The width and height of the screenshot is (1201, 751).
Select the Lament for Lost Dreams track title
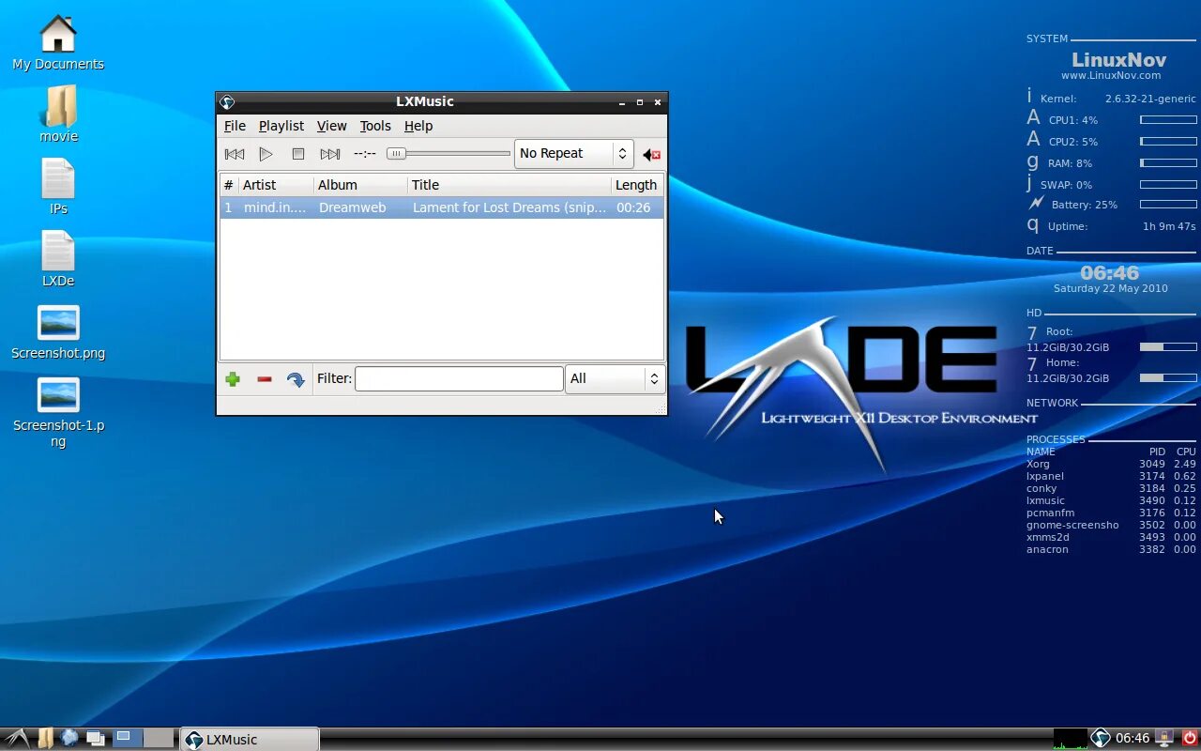coord(509,207)
